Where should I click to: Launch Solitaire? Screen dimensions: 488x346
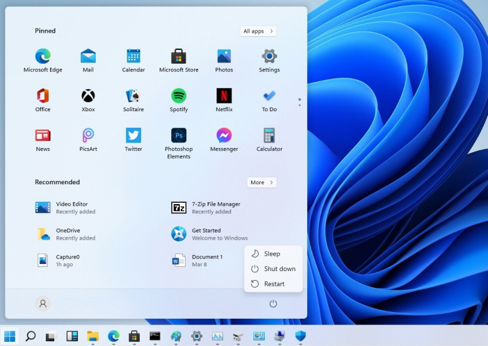[x=133, y=97]
